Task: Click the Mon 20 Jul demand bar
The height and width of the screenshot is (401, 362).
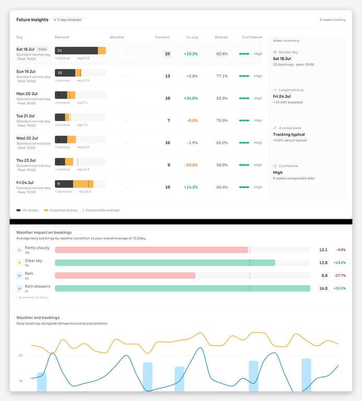Action: [x=80, y=95]
